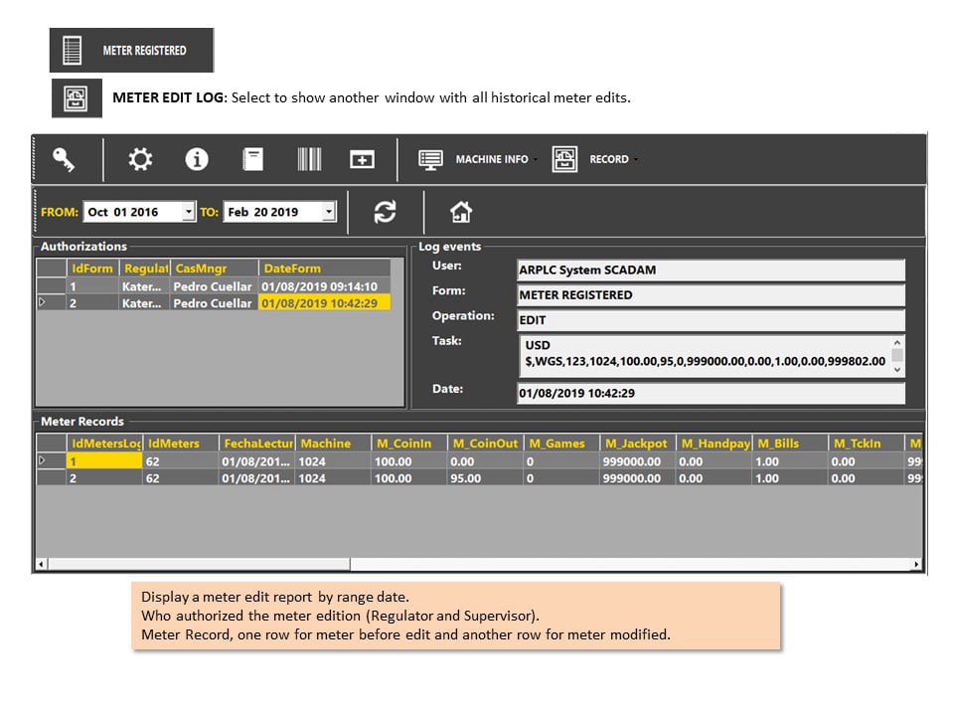
Task: Click the notebook document icon
Action: click(x=252, y=159)
